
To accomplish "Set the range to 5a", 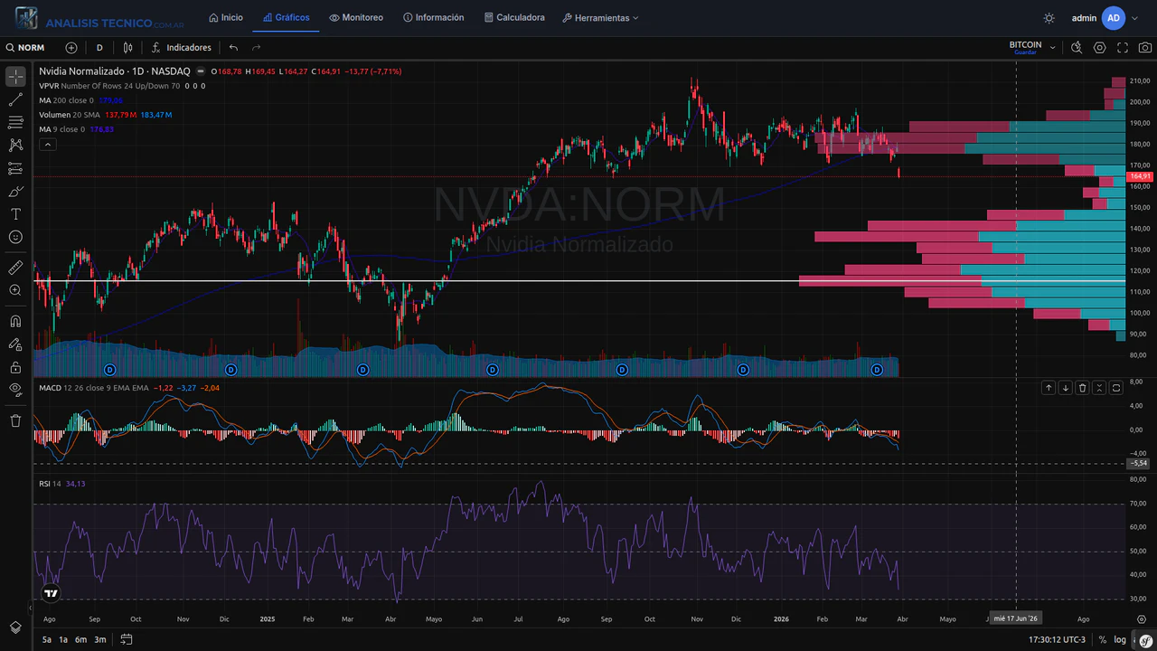I will pos(47,639).
